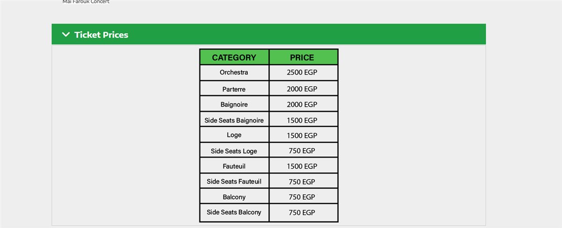Click the Fauteuil category cell
Viewport: 562px width, 228px height.
(234, 166)
